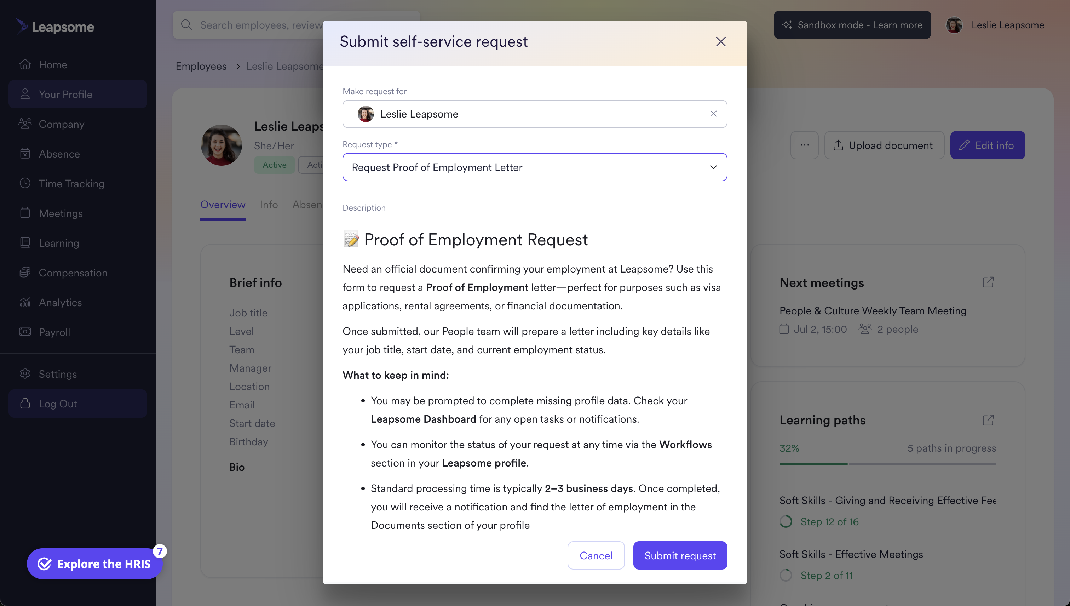Viewport: 1070px width, 606px height.
Task: Navigate to Compensation via sidebar icon
Action: click(25, 273)
